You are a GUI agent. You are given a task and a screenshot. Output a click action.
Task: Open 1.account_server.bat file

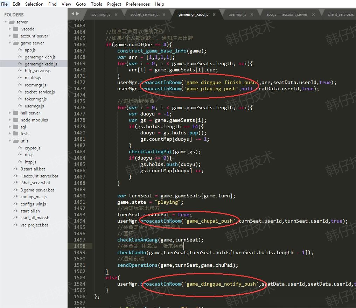click(40, 176)
